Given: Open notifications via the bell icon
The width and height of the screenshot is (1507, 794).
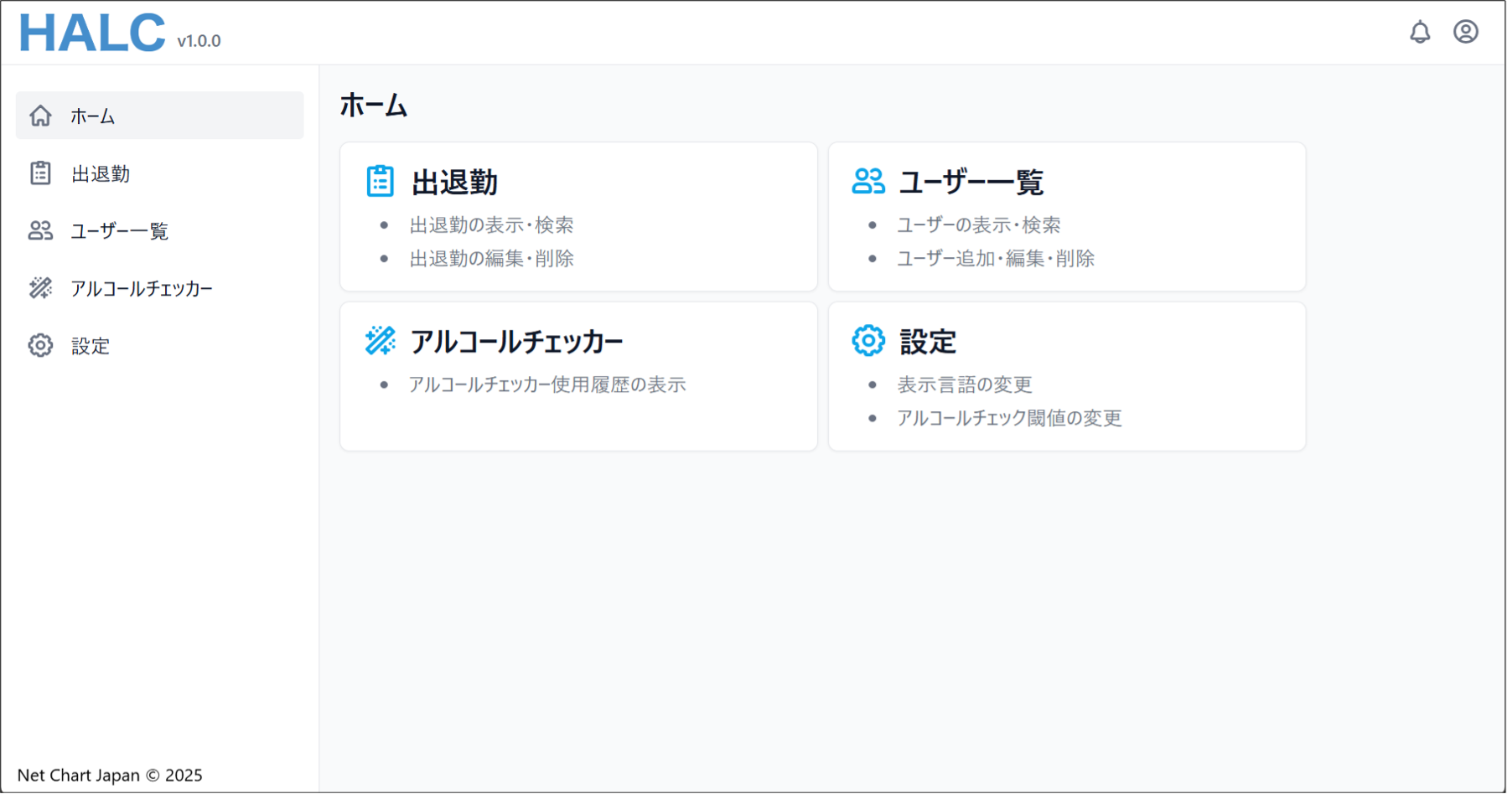Looking at the screenshot, I should tap(1421, 32).
